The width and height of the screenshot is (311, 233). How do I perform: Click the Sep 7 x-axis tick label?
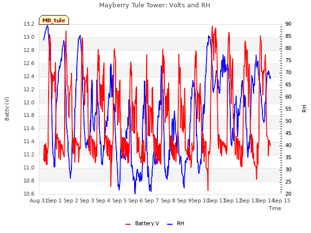pos(152,200)
